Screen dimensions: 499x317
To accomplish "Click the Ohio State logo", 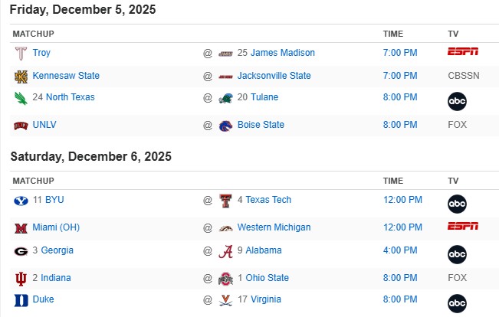I will [225, 279].
